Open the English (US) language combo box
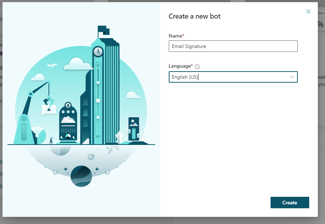Viewport: 325px width, 224px height. tap(229, 77)
